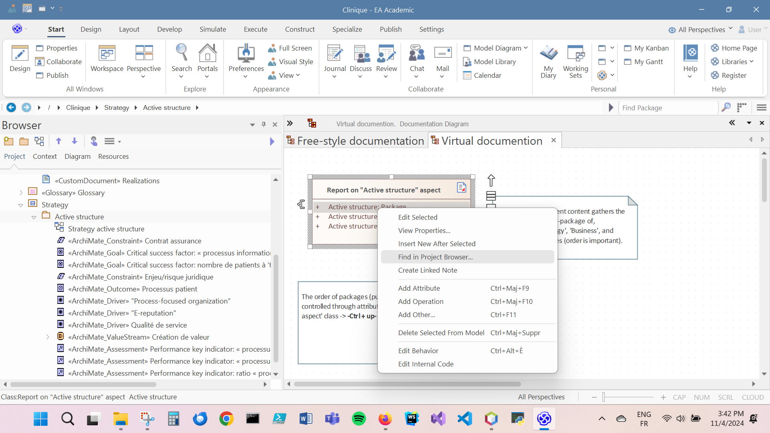Expand the Glossary tree node
This screenshot has height=433, width=770.
click(x=21, y=193)
